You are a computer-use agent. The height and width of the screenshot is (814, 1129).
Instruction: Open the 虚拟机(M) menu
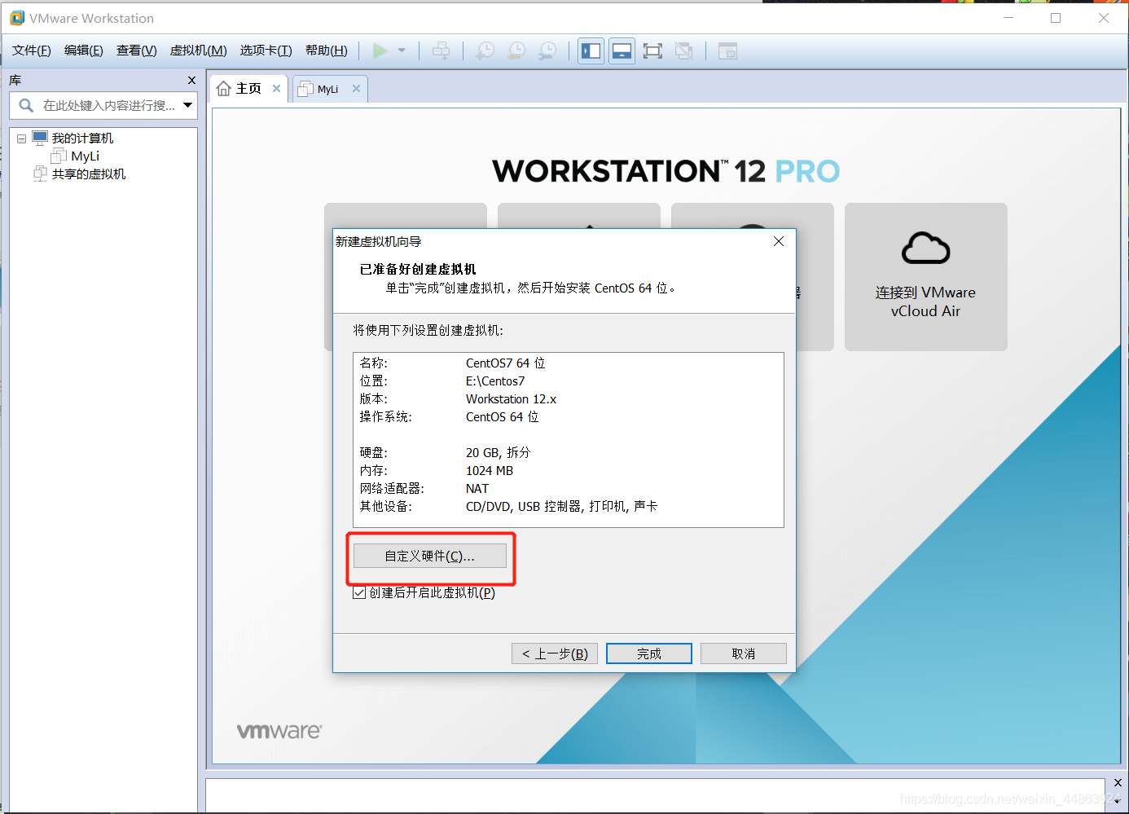[198, 51]
